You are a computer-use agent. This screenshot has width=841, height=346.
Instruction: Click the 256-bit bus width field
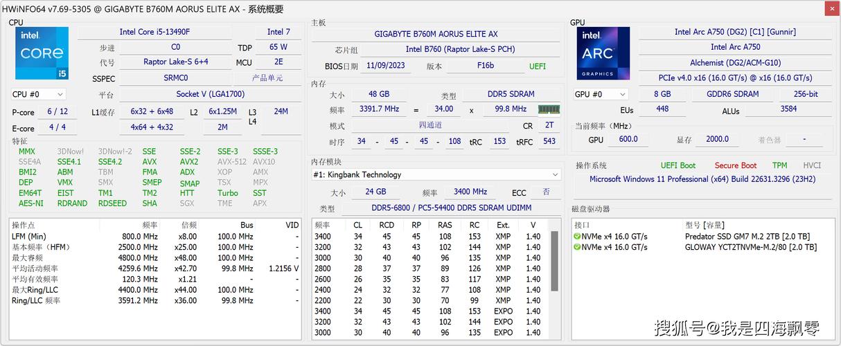[806, 94]
